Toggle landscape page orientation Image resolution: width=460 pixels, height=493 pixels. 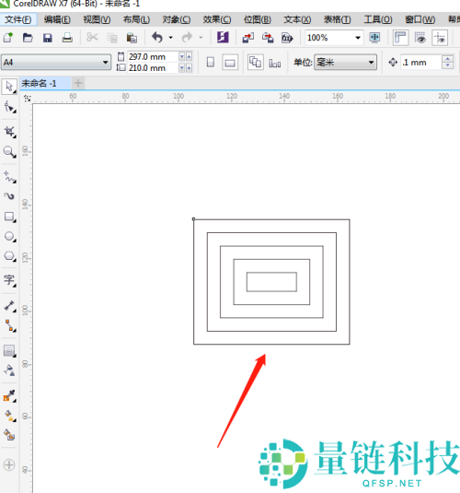230,63
